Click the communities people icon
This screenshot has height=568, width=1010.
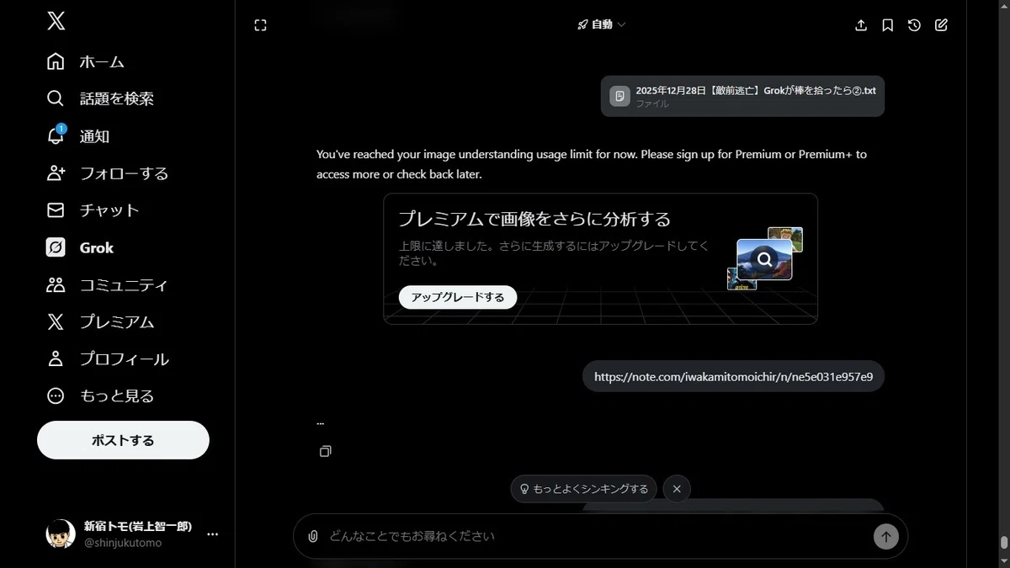[x=56, y=284]
